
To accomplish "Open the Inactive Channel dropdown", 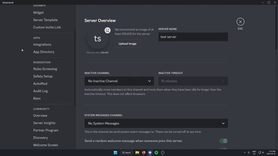I will coord(119,81).
